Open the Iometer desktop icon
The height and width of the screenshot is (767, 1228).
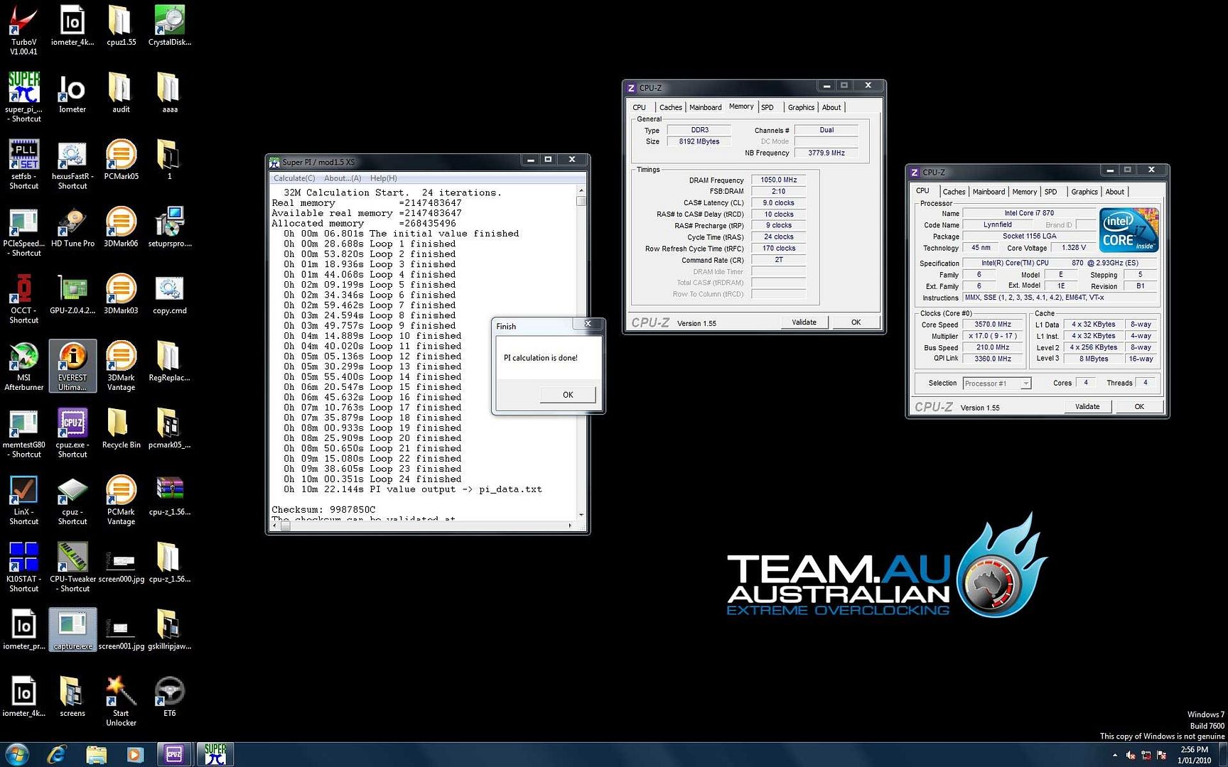72,92
